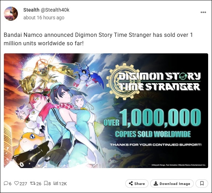Open the @Stealth40k handle link
The height and width of the screenshot is (193, 212).
click(55, 10)
